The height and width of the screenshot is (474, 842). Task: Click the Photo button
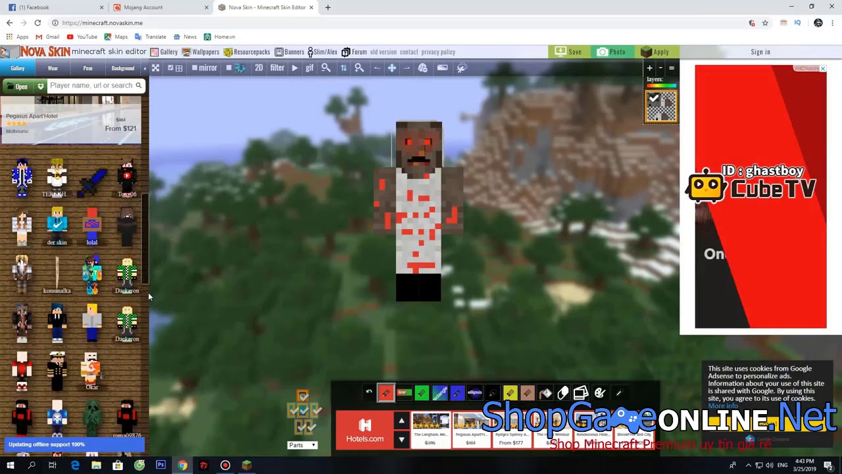[612, 52]
